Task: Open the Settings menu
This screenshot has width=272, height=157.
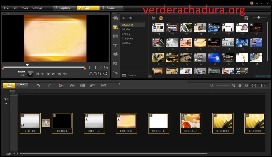Action: (37, 8)
